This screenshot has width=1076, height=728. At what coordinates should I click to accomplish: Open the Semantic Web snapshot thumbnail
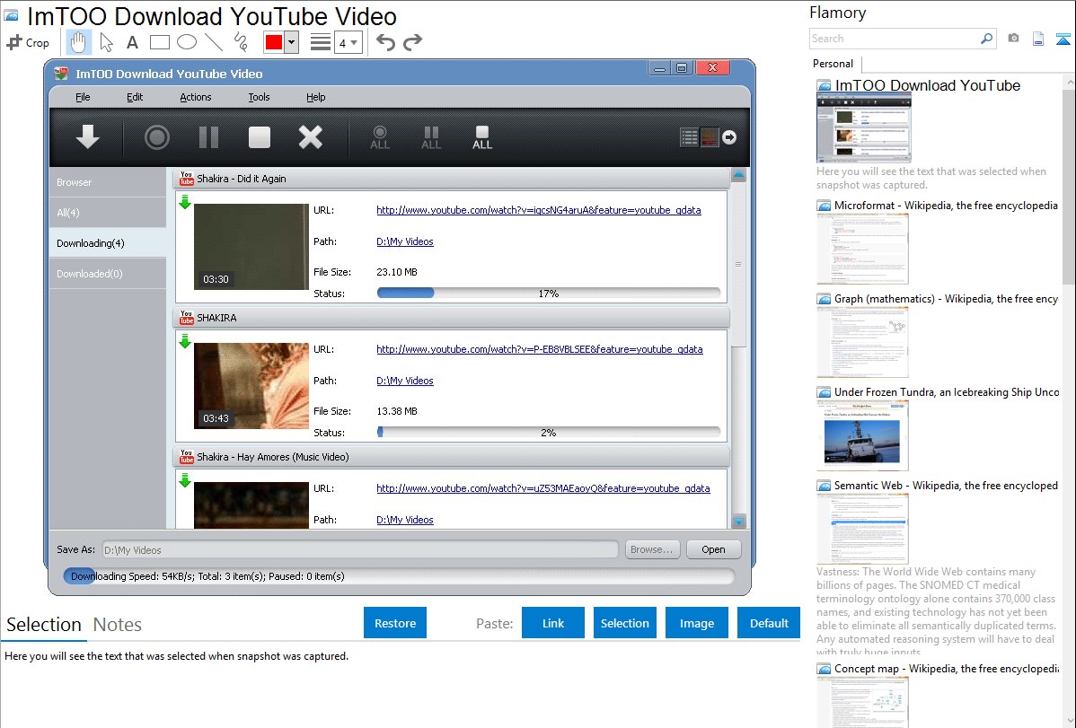862,528
